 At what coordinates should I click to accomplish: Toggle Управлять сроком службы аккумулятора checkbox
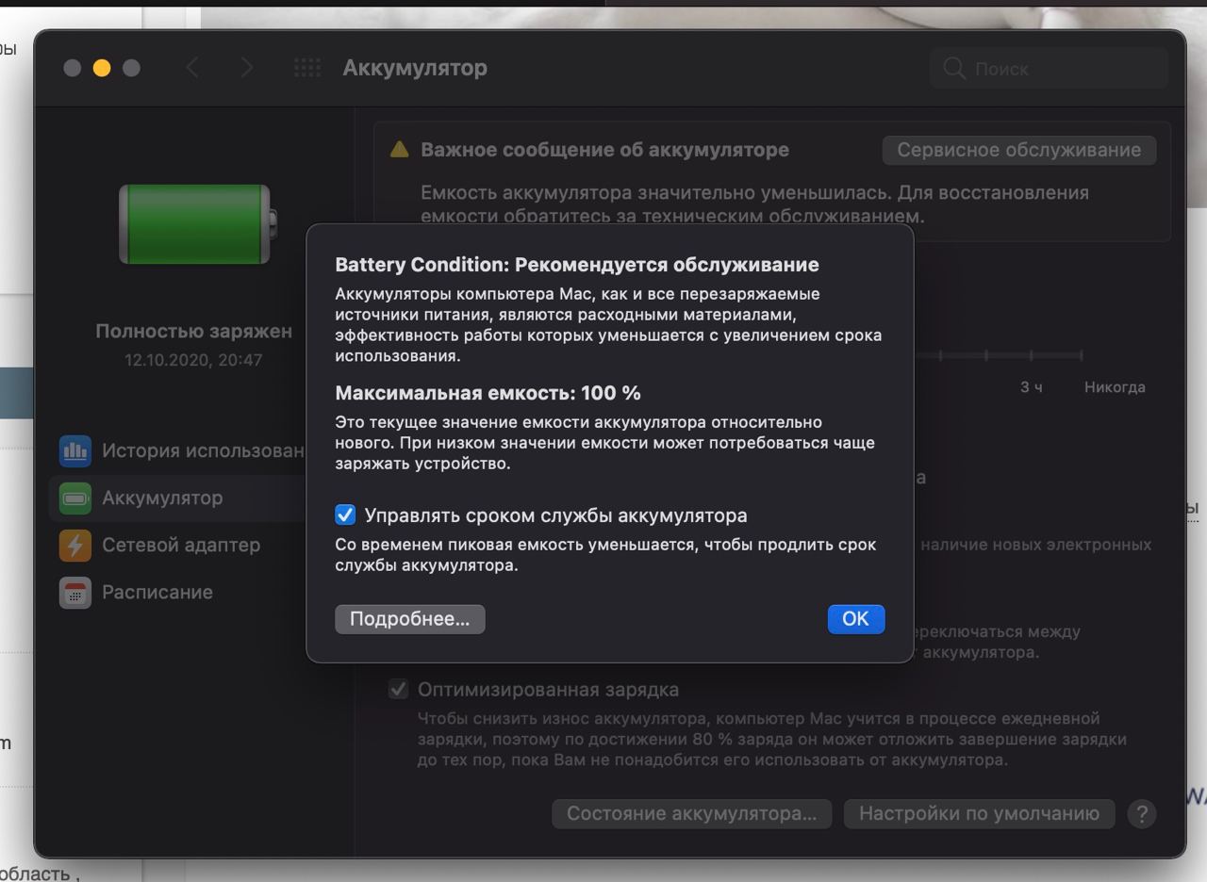345,515
